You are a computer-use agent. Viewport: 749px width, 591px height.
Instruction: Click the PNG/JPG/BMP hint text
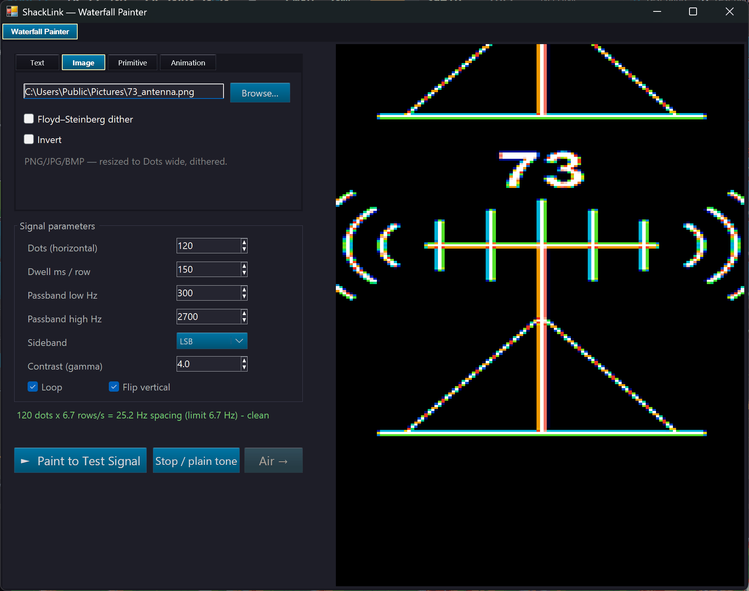coord(126,162)
